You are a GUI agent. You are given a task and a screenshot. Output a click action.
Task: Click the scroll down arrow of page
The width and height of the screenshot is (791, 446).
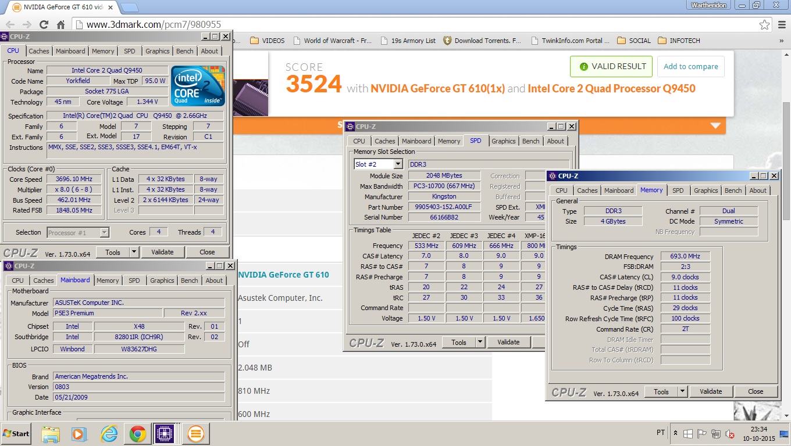pyautogui.click(x=786, y=416)
